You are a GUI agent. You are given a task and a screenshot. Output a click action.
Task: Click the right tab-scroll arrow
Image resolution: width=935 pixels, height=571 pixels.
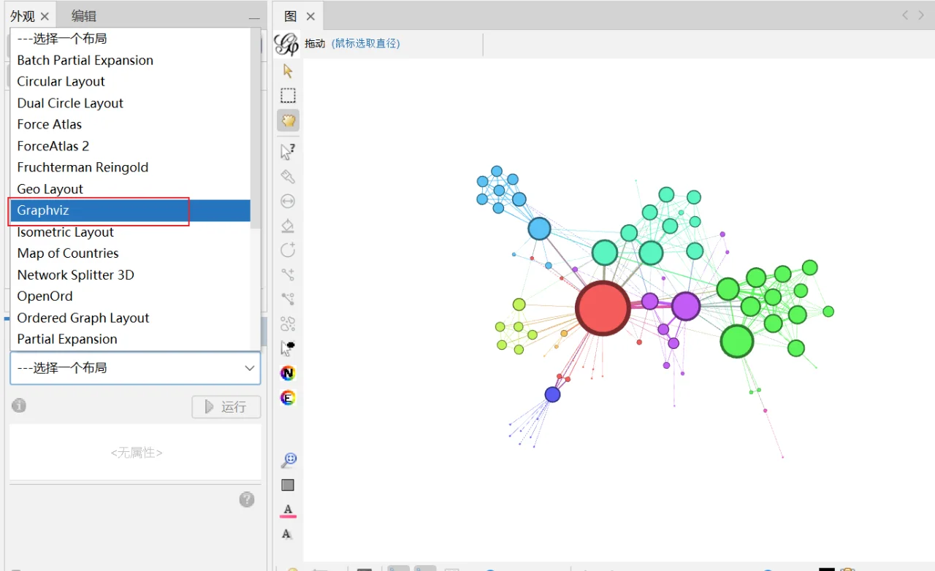922,15
